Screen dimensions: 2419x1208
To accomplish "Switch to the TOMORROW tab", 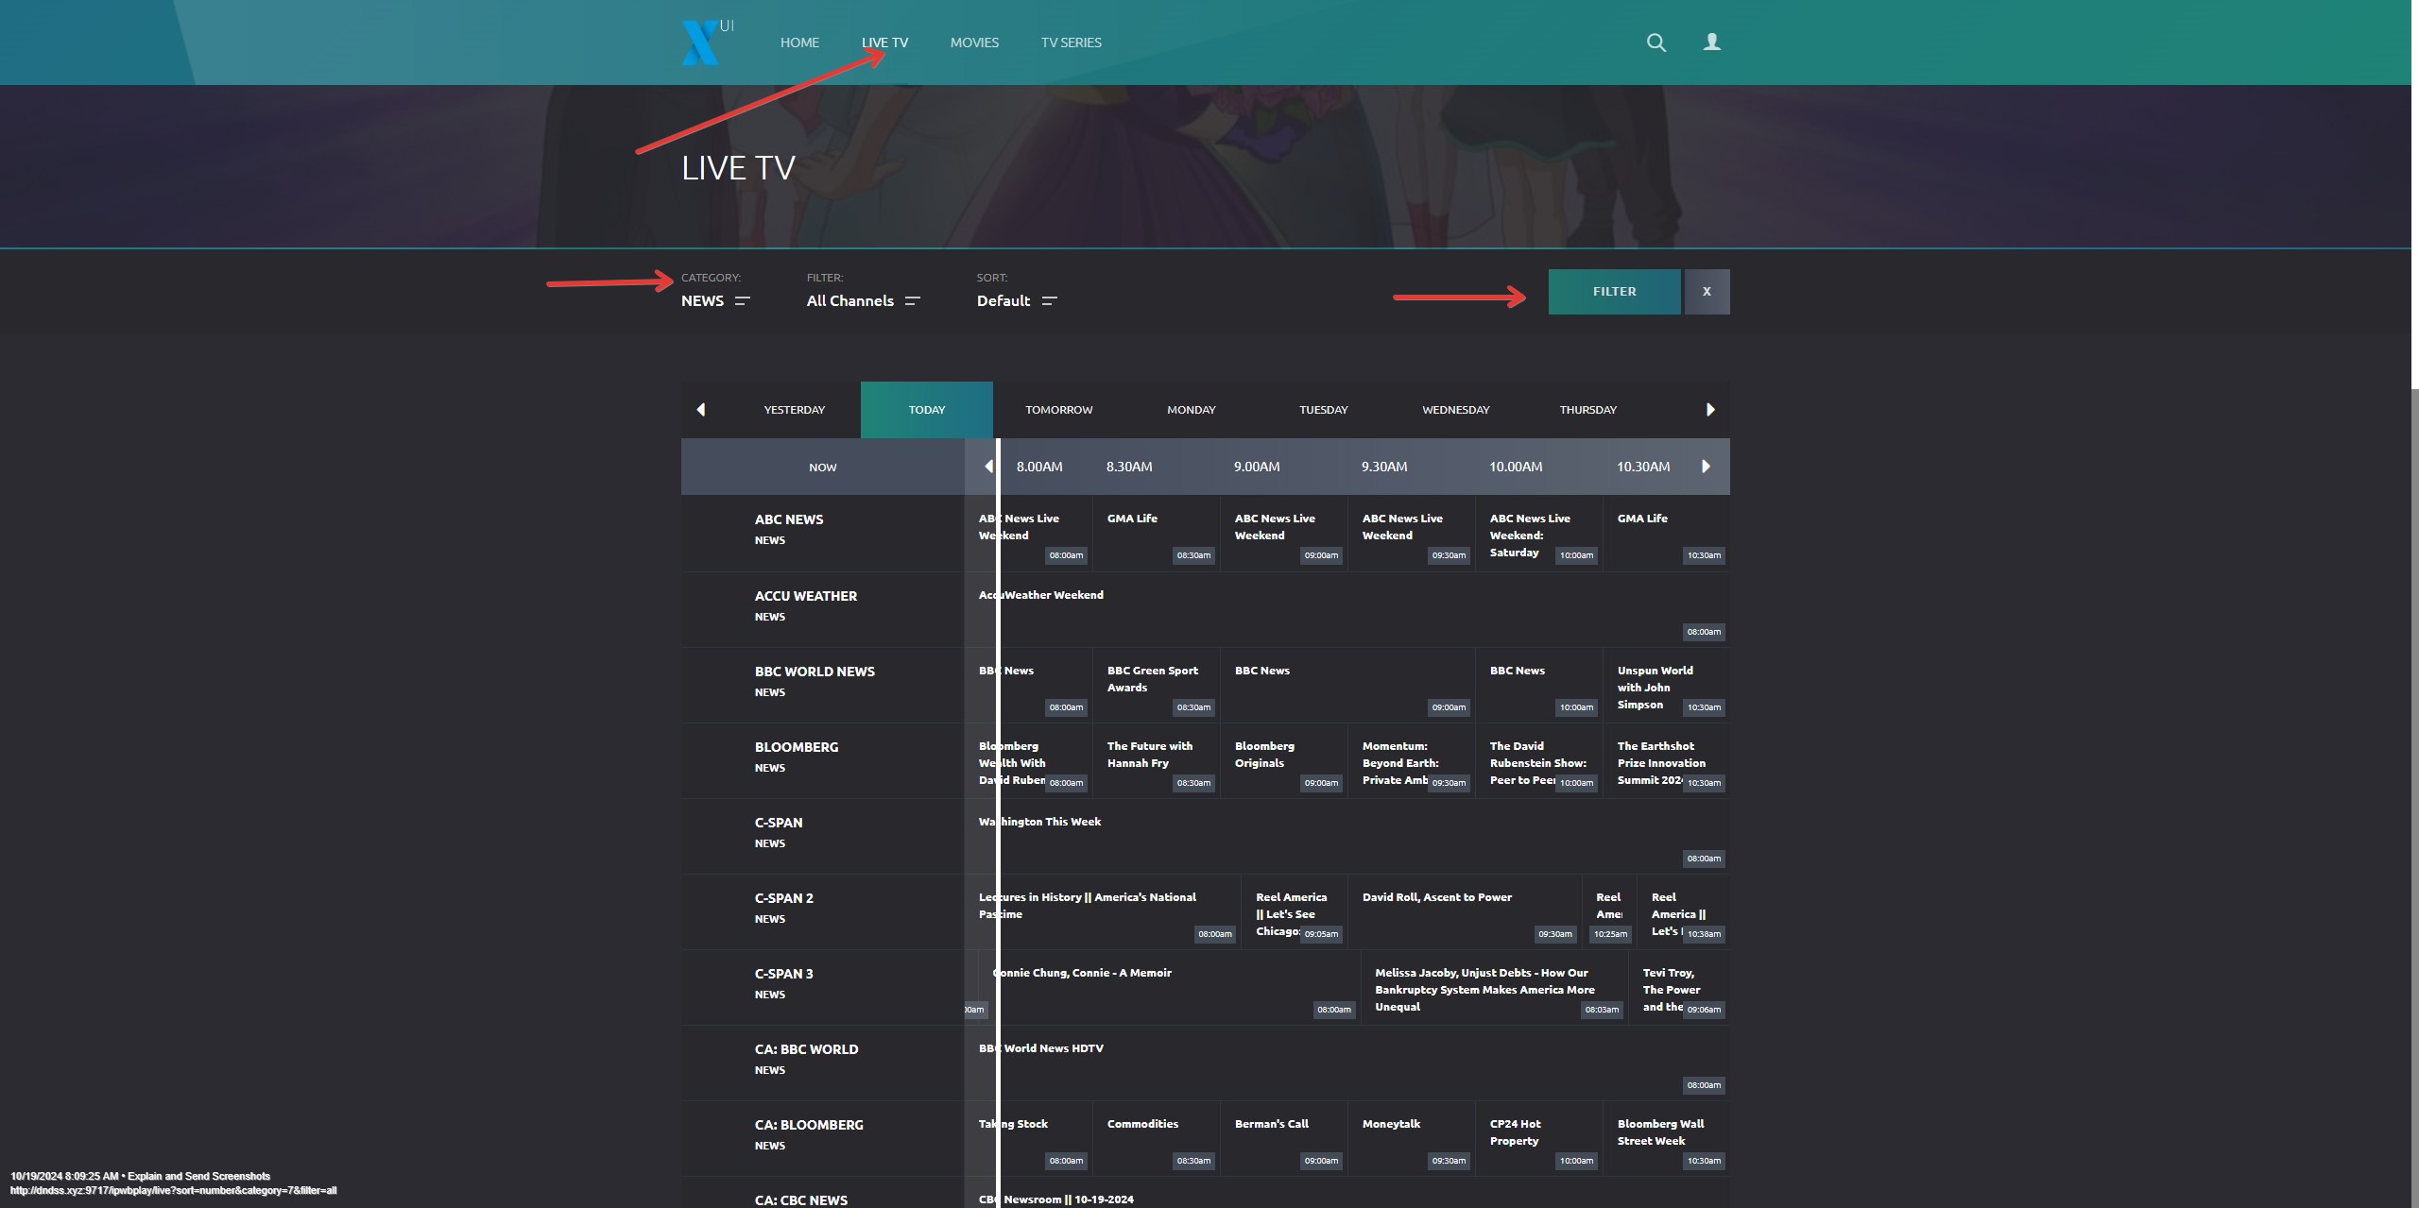I will click(x=1059, y=410).
